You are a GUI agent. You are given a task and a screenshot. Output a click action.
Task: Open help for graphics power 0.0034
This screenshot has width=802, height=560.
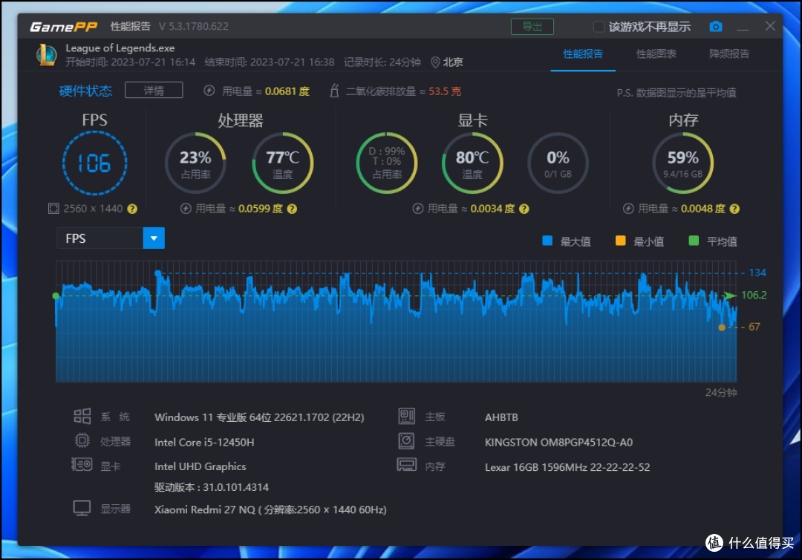point(524,209)
